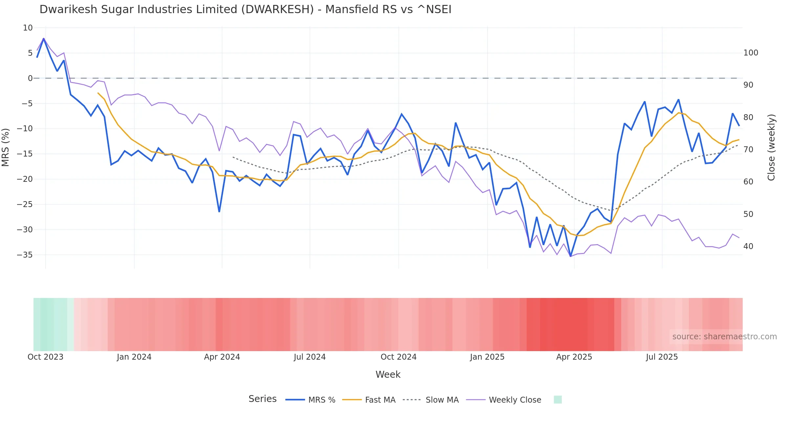Image resolution: width=788 pixels, height=443 pixels.
Task: Click the 'Jan 2025' axis label
Action: [487, 357]
